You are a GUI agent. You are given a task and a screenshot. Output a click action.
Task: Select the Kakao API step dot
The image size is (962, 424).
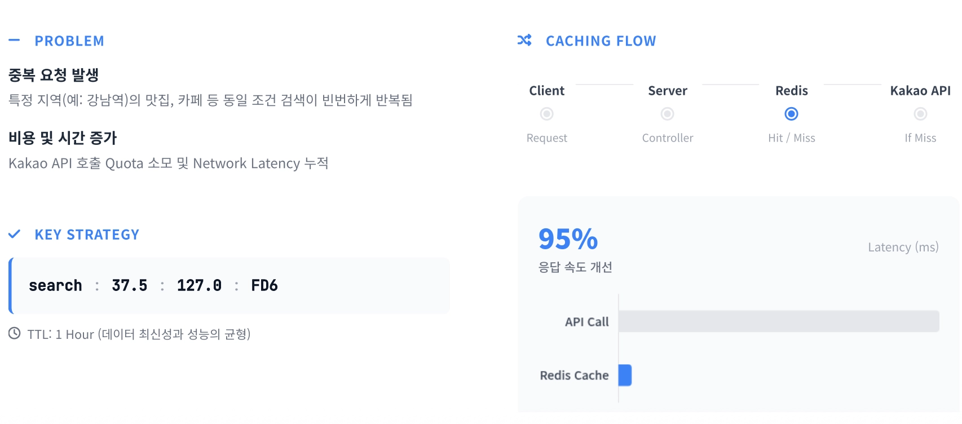click(x=920, y=114)
